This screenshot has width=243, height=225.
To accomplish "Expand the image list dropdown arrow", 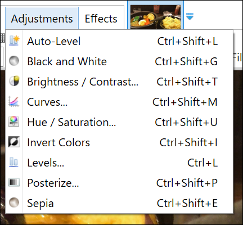I will tap(190, 16).
